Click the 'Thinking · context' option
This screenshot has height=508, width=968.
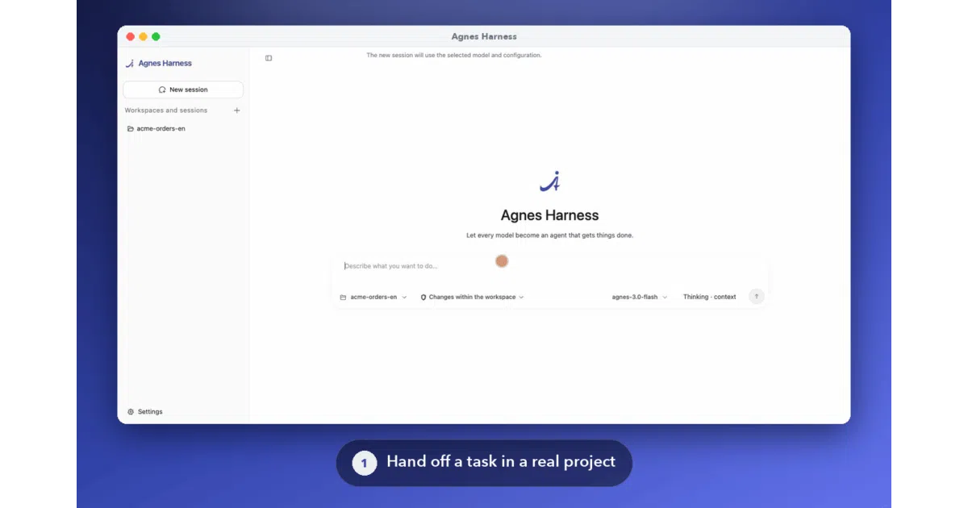coord(710,297)
